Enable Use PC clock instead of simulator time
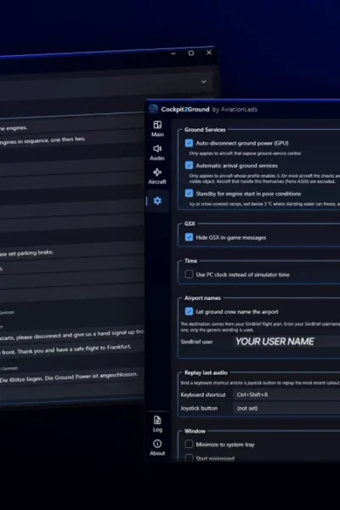Image resolution: width=340 pixels, height=510 pixels. (189, 275)
